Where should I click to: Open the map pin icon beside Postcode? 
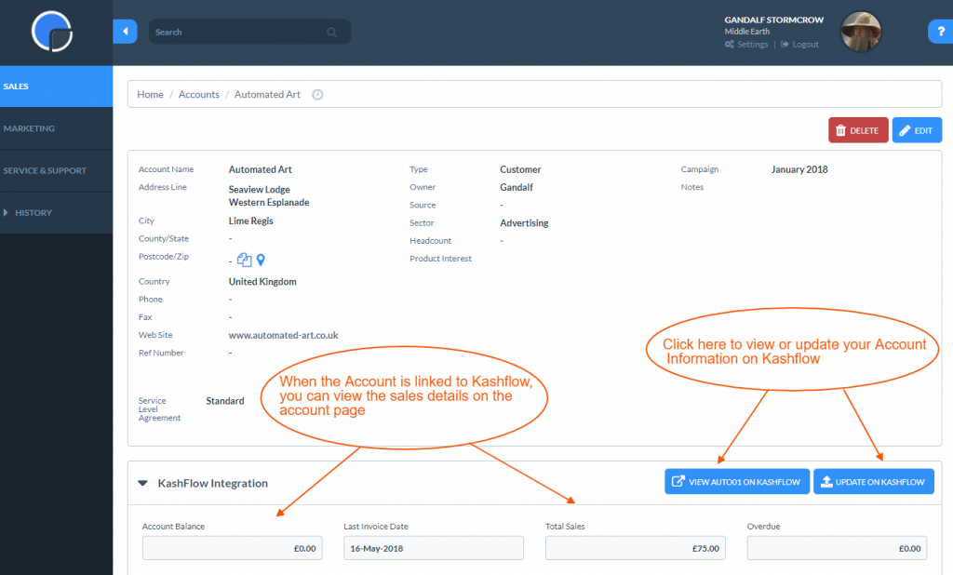(261, 259)
